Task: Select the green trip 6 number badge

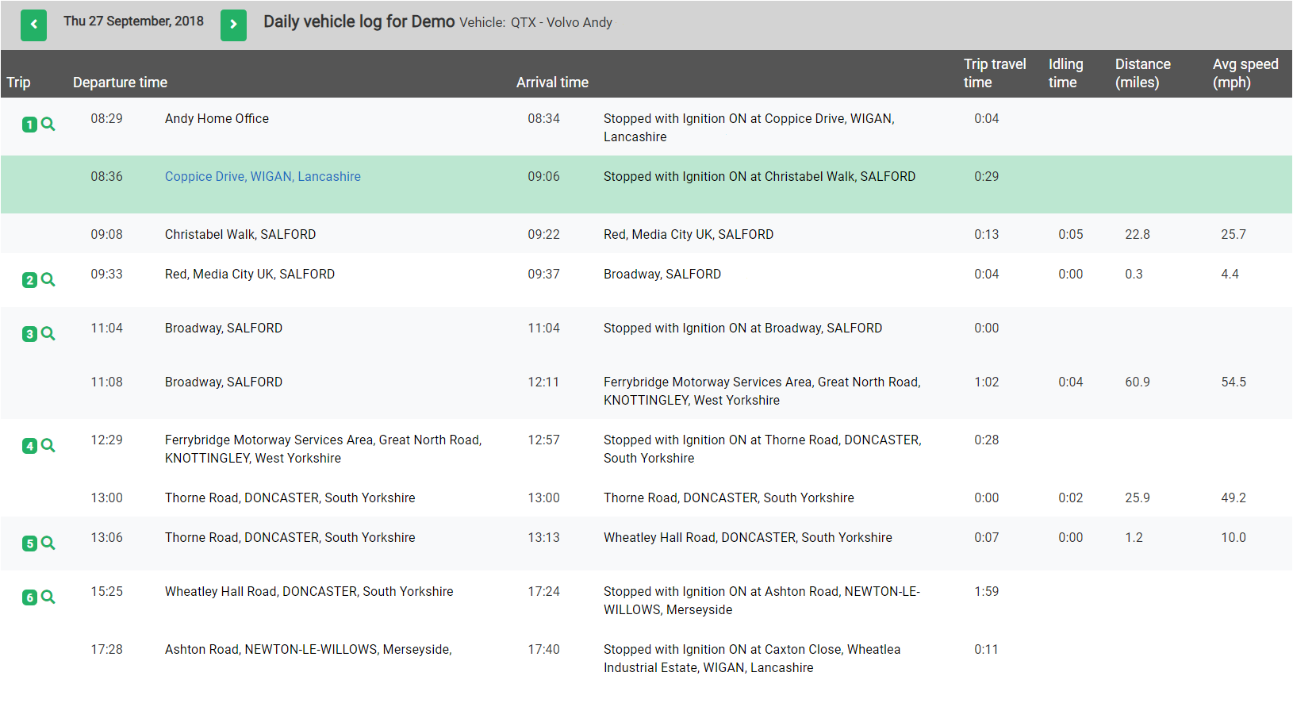Action: pos(29,597)
